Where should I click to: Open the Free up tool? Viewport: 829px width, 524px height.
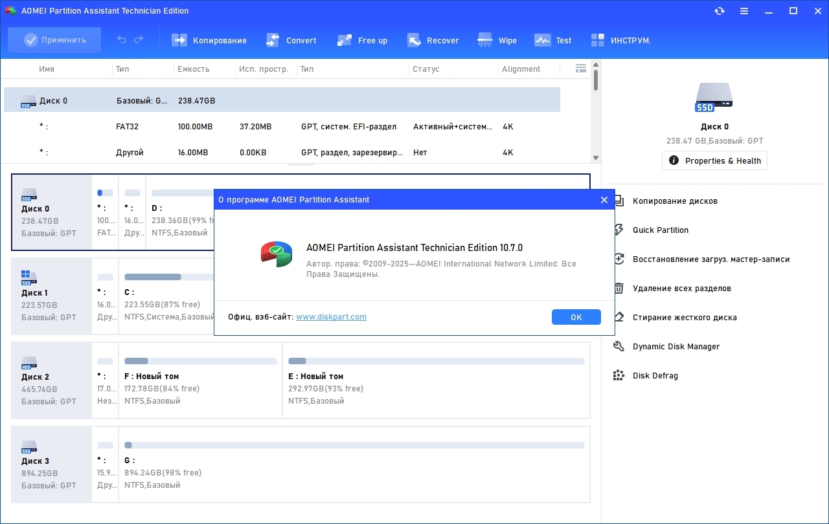click(362, 40)
